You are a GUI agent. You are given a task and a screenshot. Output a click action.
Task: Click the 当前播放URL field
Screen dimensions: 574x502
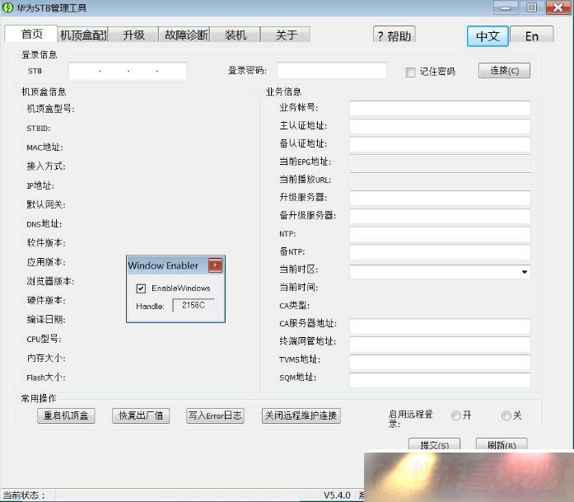[x=440, y=180]
